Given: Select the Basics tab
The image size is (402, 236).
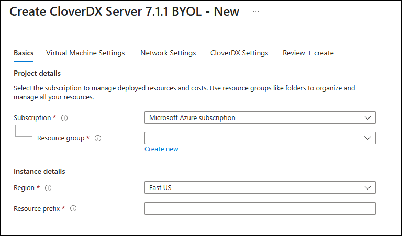Looking at the screenshot, I should pos(24,53).
